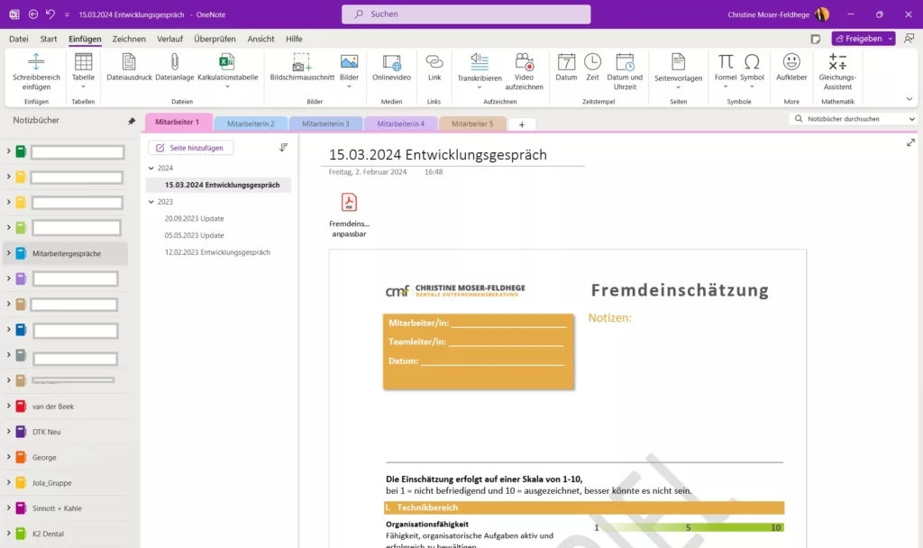Click the Freigeben share button
Screen dimensions: 923x548
coord(858,39)
